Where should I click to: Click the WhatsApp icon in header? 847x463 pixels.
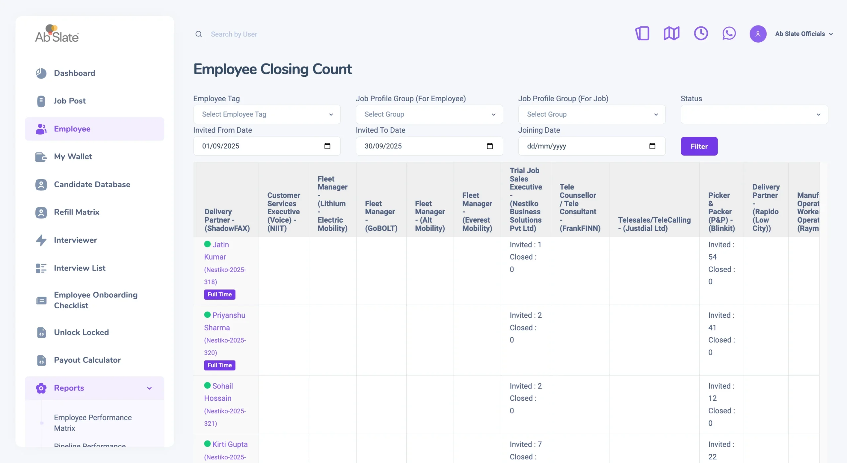(729, 34)
